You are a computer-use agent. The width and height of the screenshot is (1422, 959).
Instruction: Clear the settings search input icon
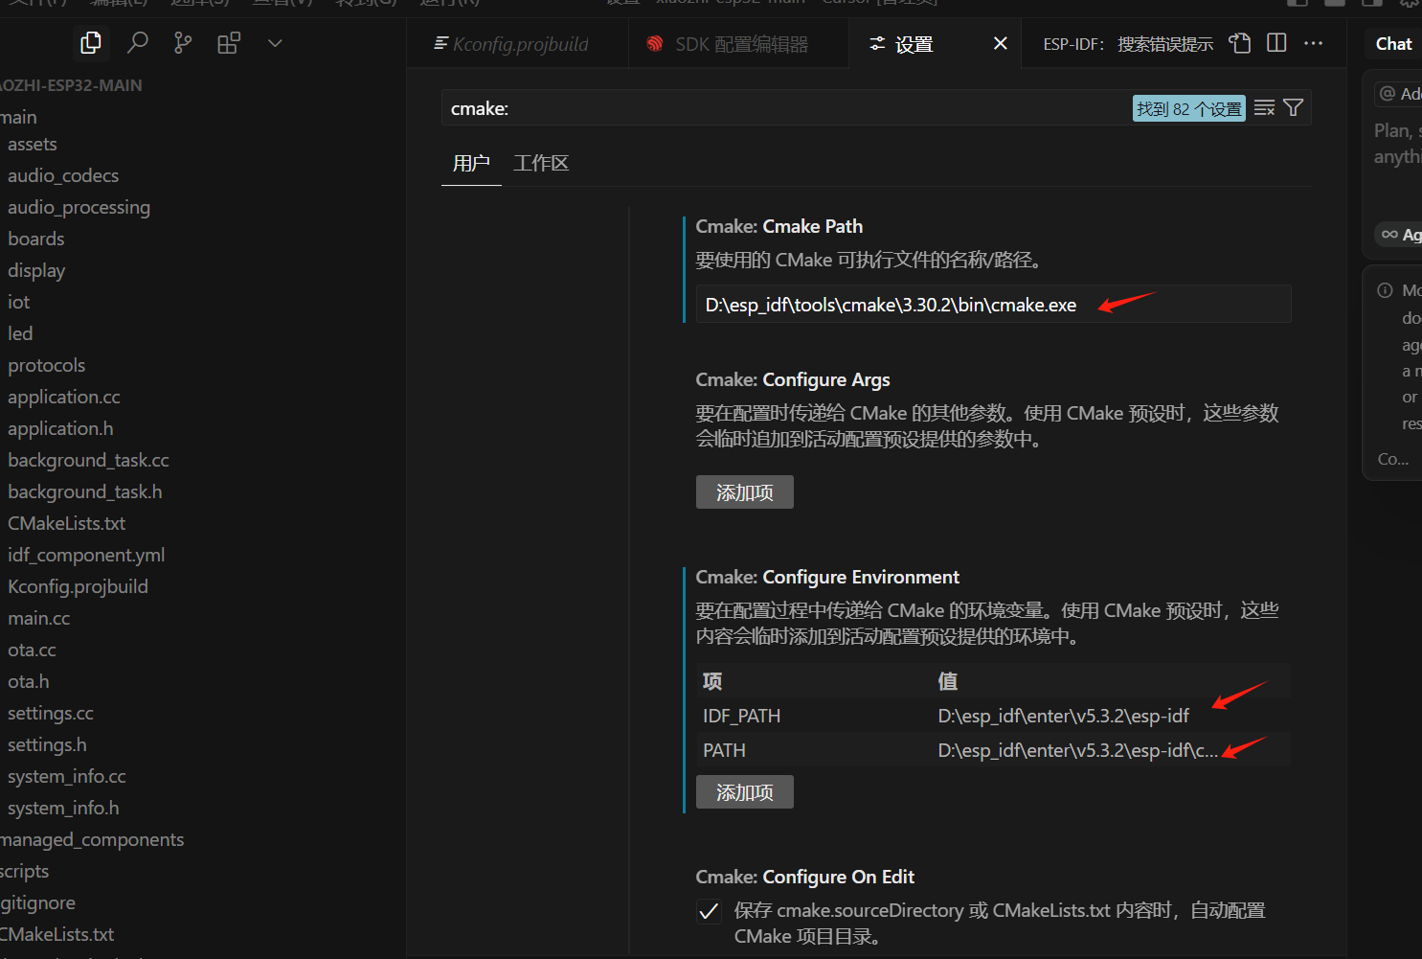[1264, 108]
